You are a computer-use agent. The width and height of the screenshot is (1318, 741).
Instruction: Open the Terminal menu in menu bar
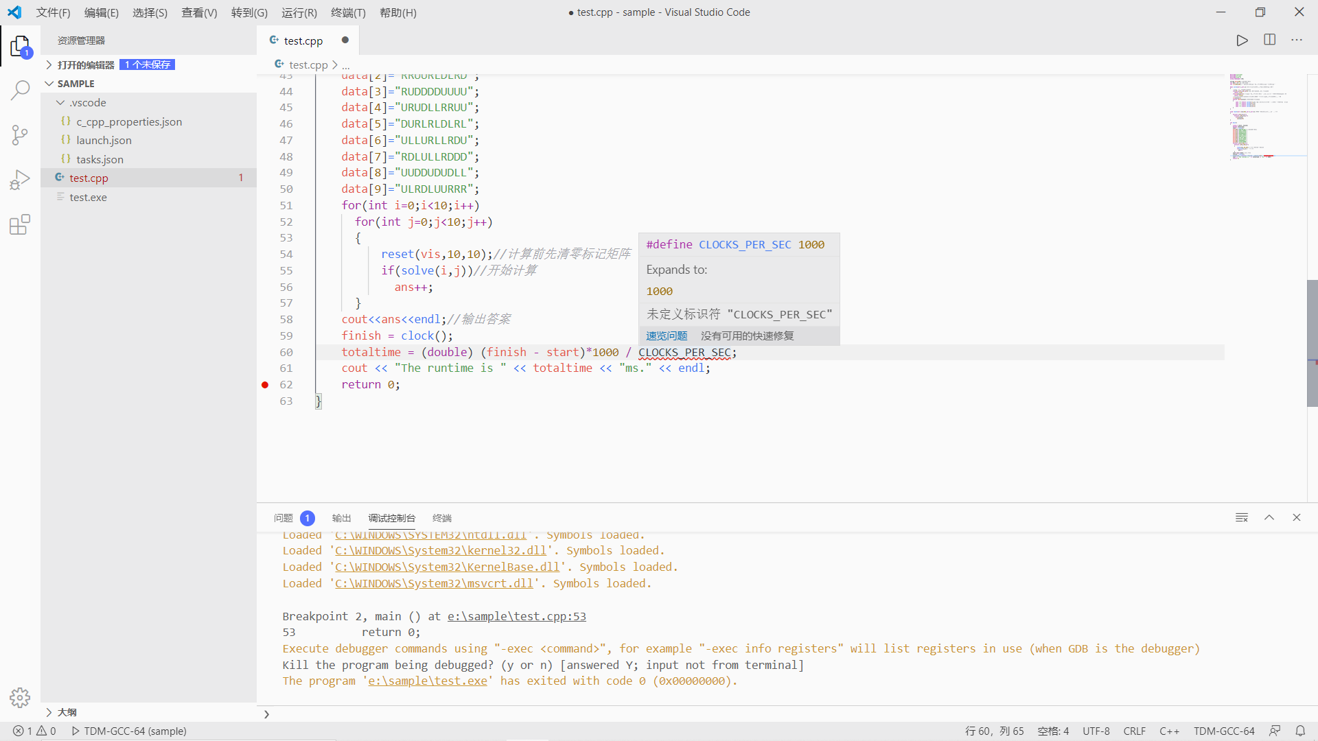click(x=348, y=12)
